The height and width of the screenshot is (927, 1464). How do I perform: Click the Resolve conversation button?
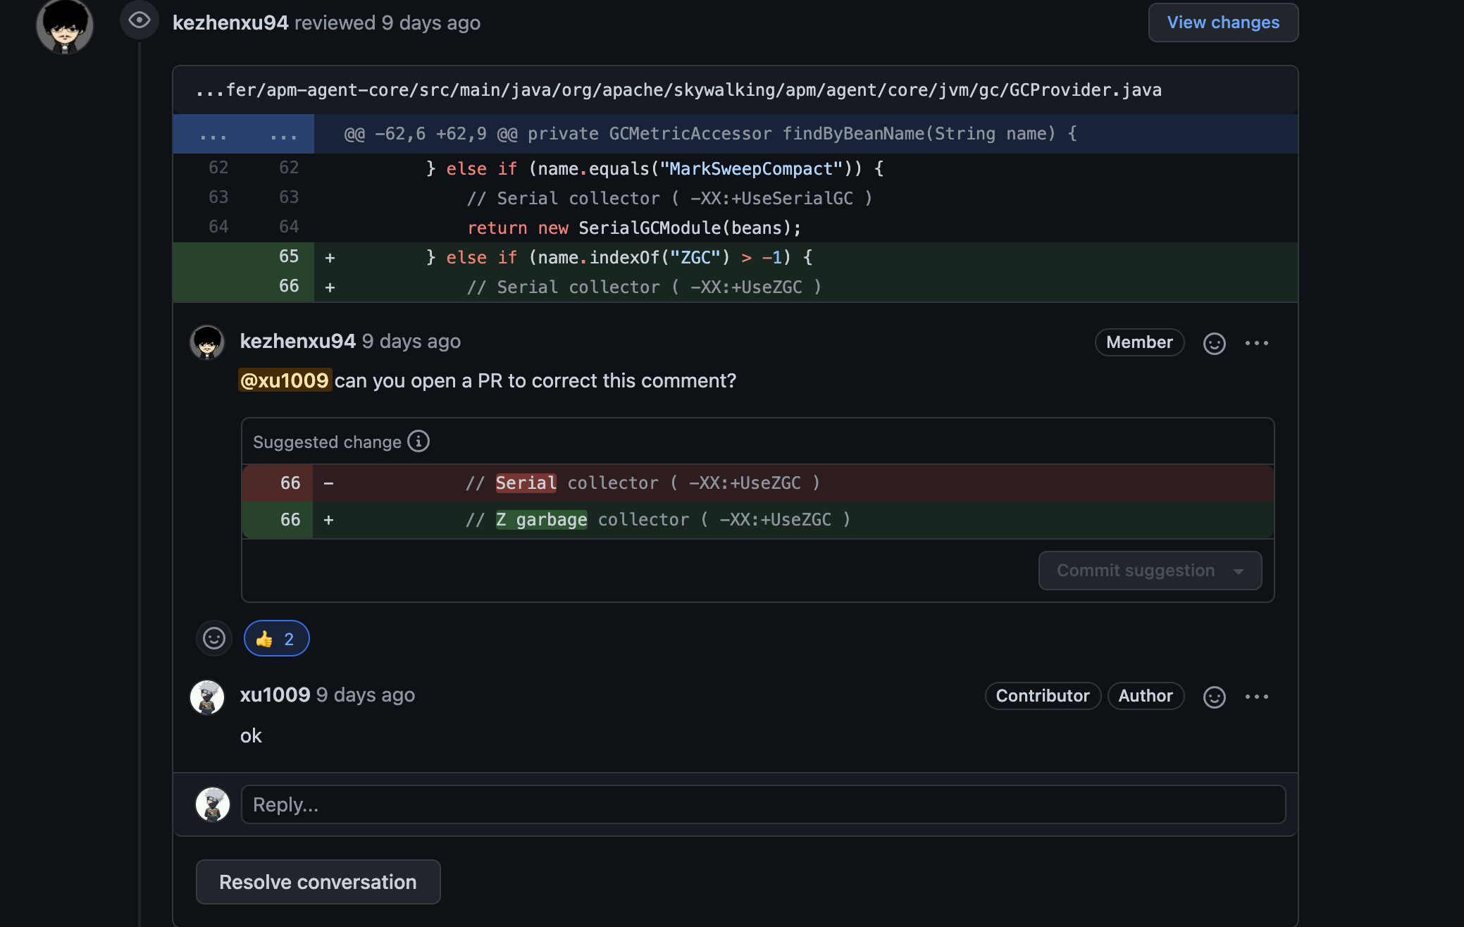[x=318, y=882]
